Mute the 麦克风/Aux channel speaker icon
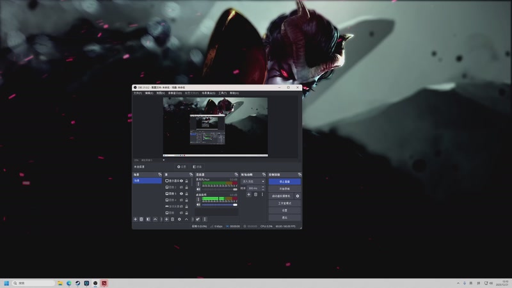Image resolution: width=512 pixels, height=288 pixels. [x=198, y=189]
